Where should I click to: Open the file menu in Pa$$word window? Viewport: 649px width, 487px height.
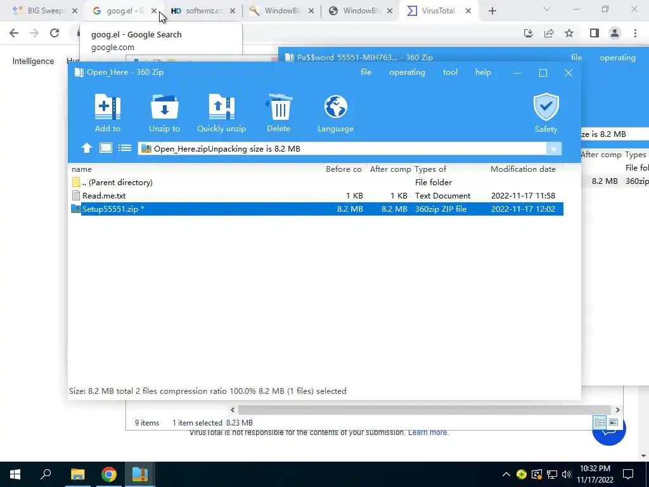(x=576, y=58)
